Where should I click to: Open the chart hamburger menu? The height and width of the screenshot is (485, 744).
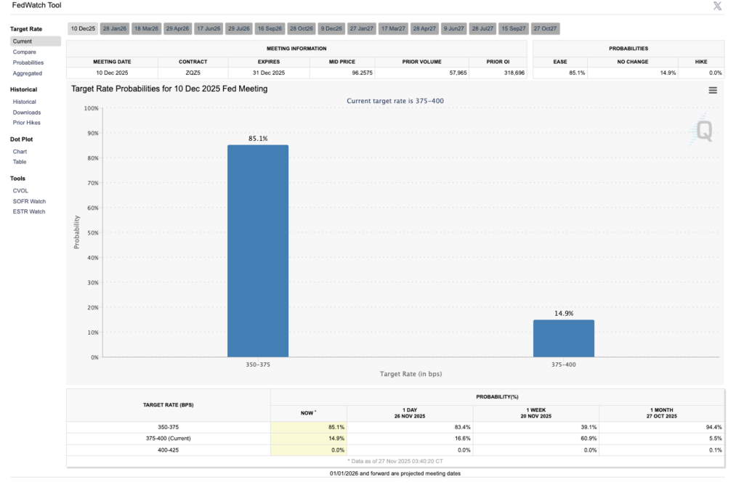[713, 90]
